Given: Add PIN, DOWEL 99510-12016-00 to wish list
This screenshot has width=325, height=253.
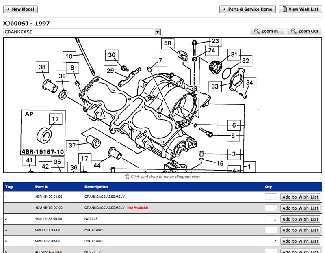Looking at the screenshot, I should 300,241.
